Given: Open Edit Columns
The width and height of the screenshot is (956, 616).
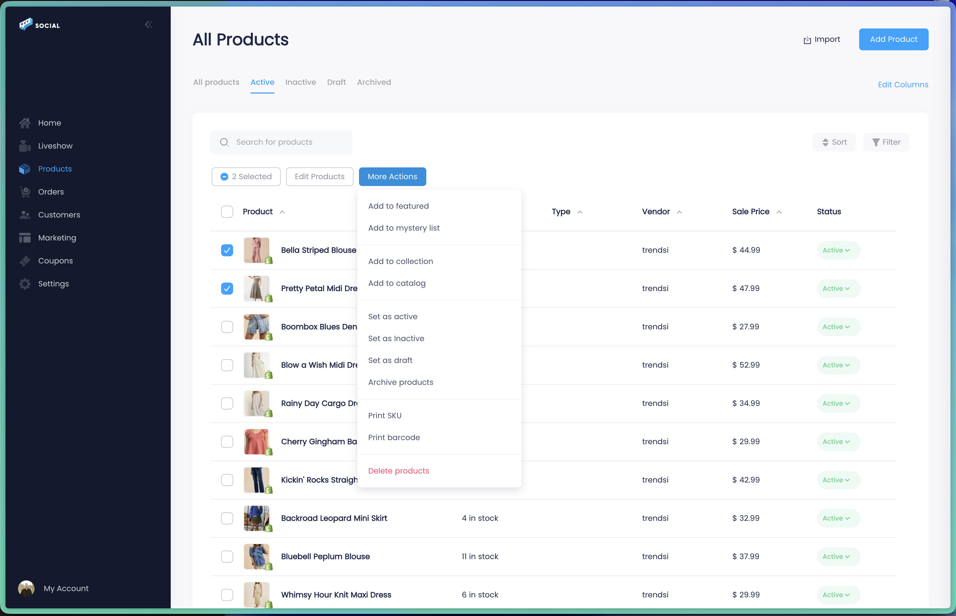Looking at the screenshot, I should [x=903, y=85].
